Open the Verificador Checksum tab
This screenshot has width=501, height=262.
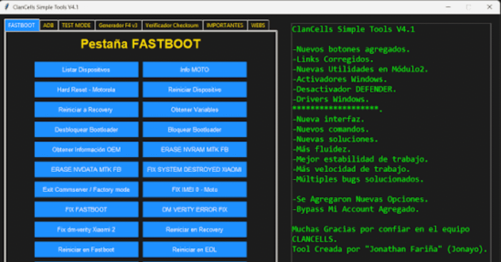(172, 25)
